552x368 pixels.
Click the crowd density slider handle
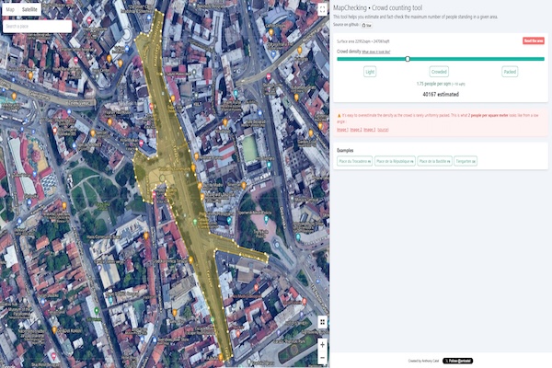[408, 59]
